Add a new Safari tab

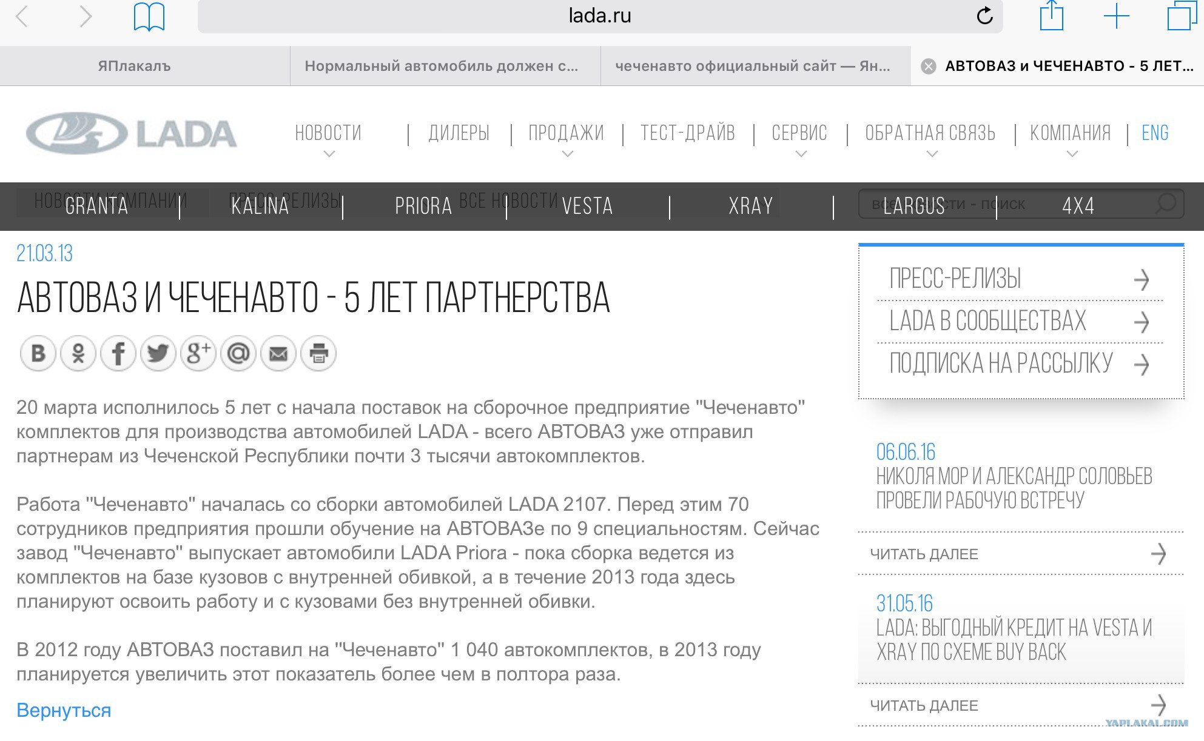coord(1116,16)
